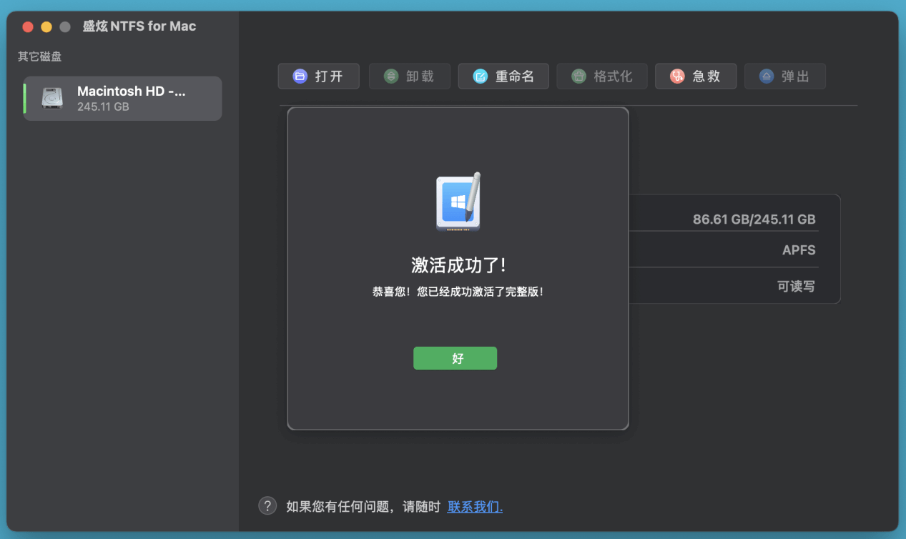Click the 可读写 status text

[x=796, y=285]
